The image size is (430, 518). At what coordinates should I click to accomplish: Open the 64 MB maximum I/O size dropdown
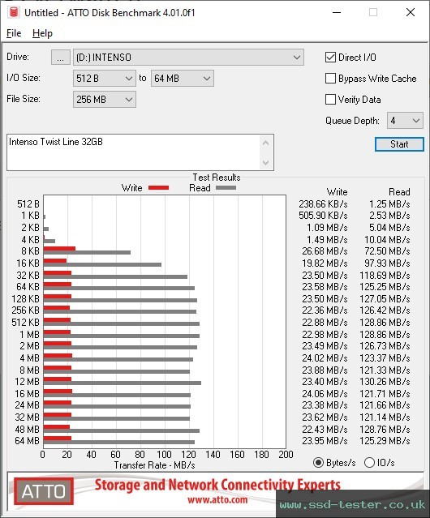coord(183,79)
